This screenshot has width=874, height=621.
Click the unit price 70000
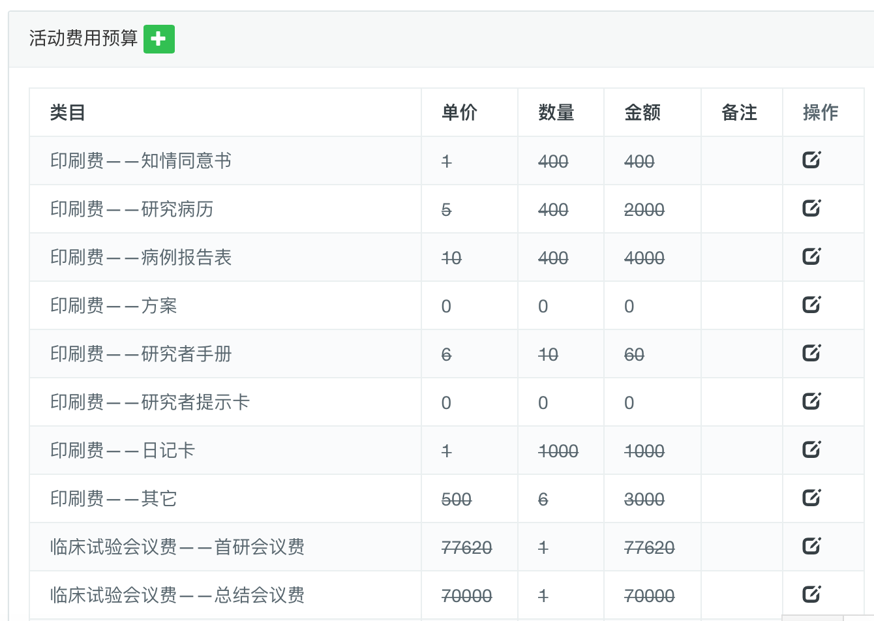click(x=467, y=596)
